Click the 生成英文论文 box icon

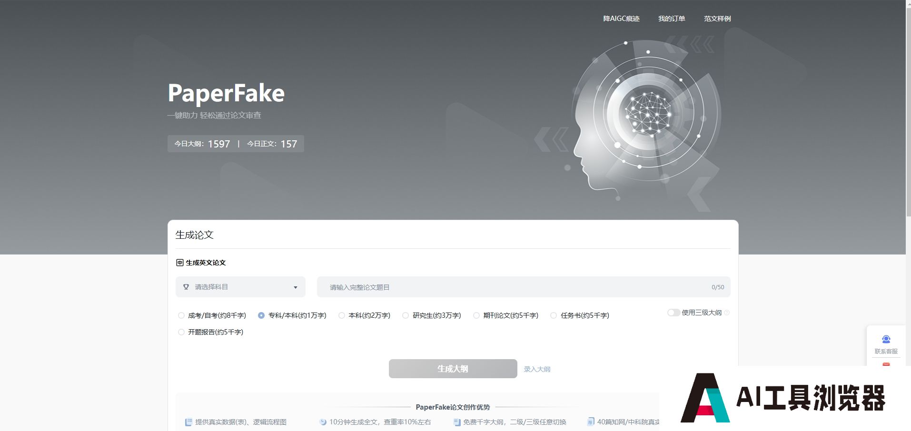[x=180, y=263]
